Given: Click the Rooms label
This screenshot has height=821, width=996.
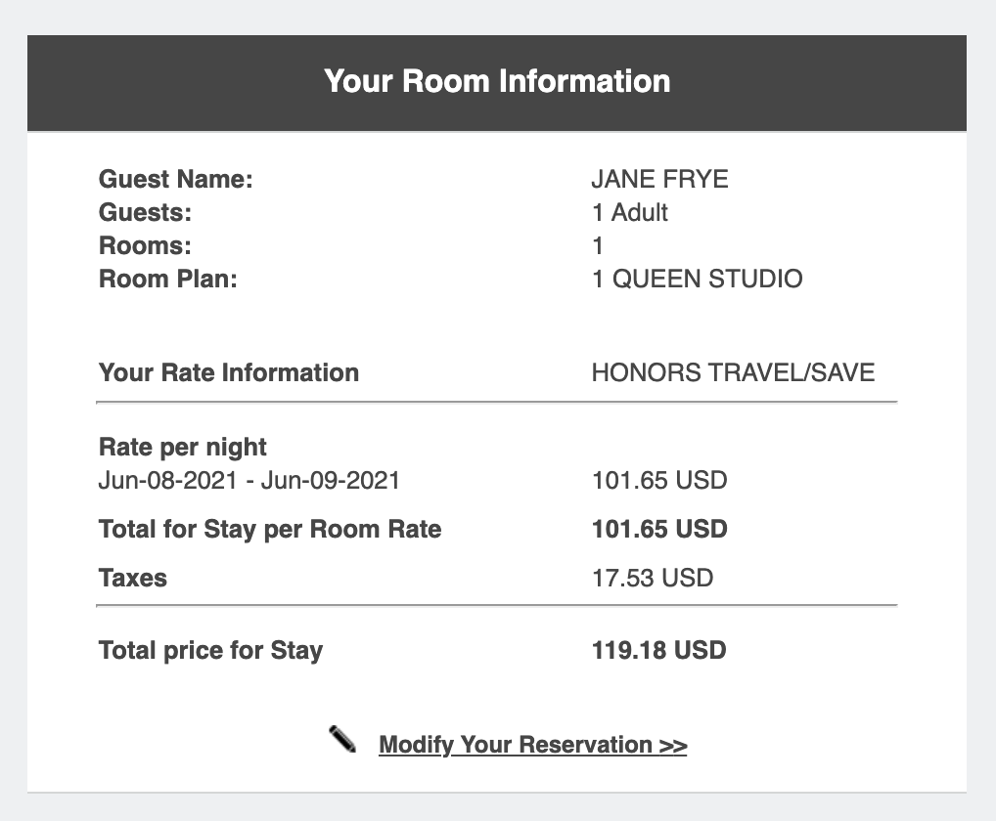Looking at the screenshot, I should click(x=145, y=245).
